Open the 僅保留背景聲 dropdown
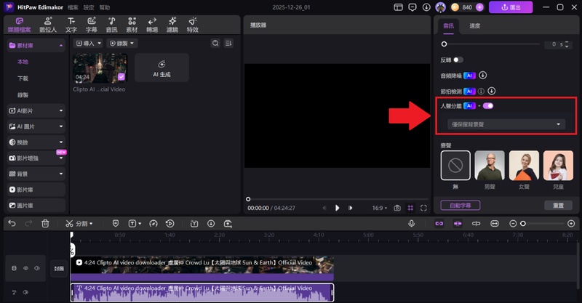Image resolution: width=582 pixels, height=303 pixels. 506,124
